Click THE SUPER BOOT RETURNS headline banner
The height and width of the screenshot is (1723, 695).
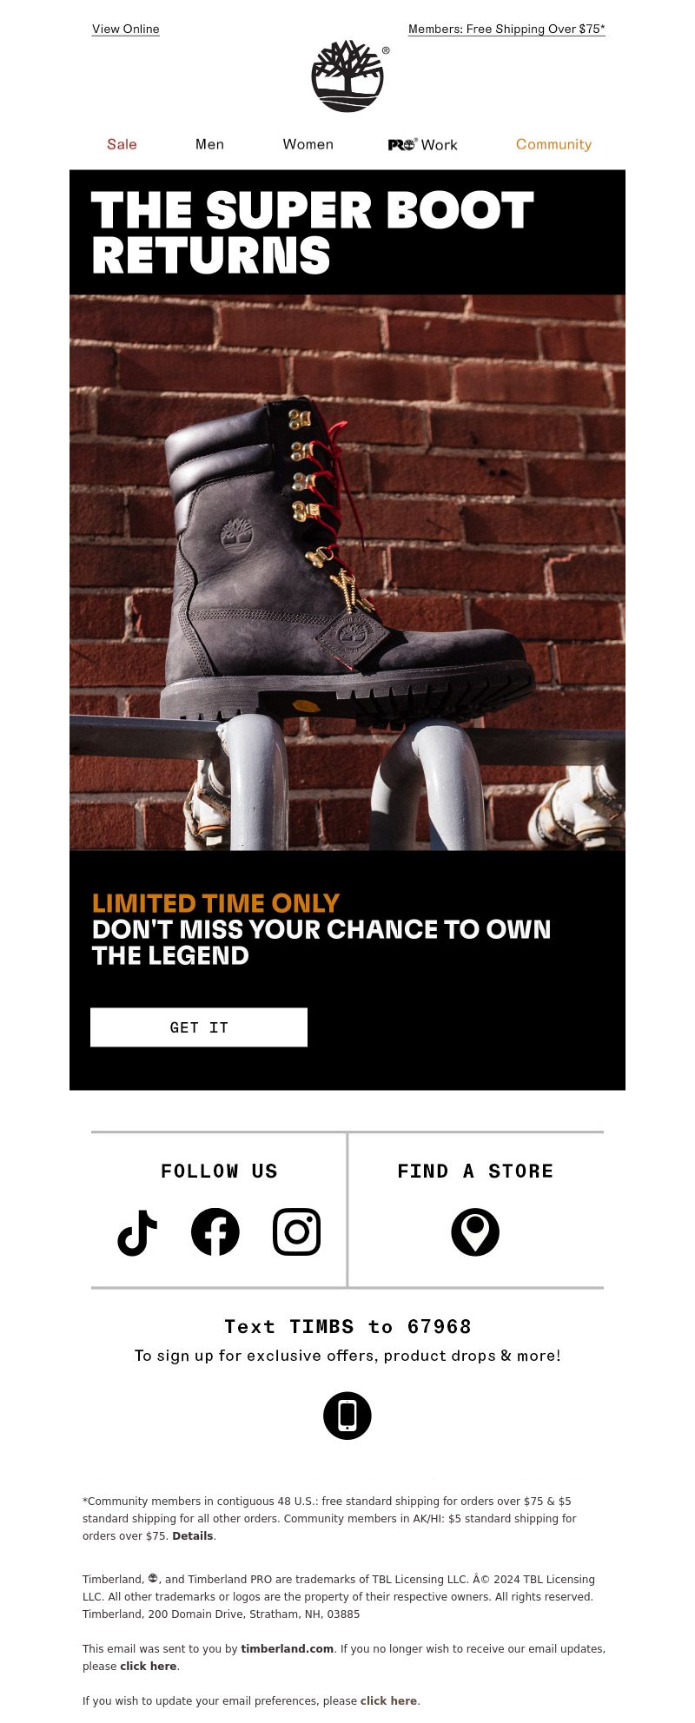[347, 232]
